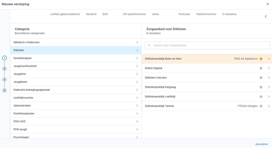Mark Dietist Digidok as favorite with star
The height and width of the screenshot is (148, 272).
click(261, 68)
